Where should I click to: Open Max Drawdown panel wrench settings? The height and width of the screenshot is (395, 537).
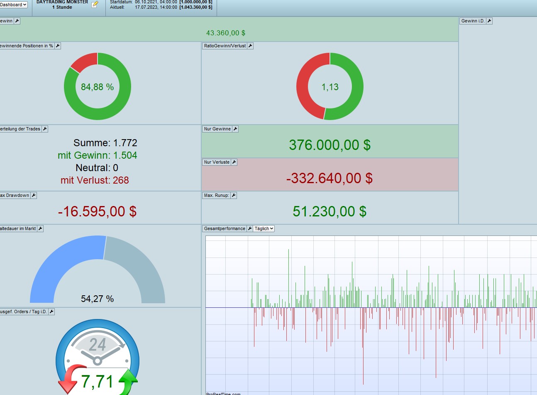pyautogui.click(x=34, y=195)
